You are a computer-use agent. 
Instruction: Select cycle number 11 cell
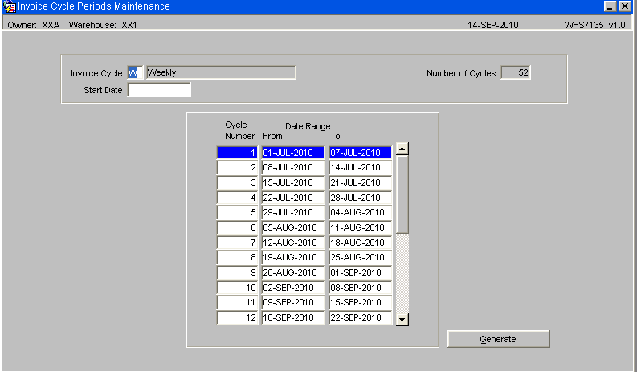(237, 302)
